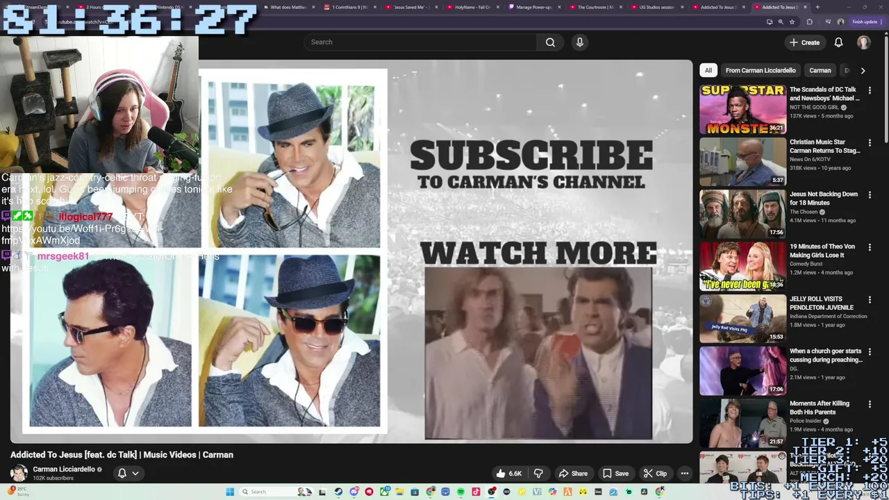Viewport: 889px width, 500px height.
Task: Toggle channel notification bell for Carman Licciardello
Action: pos(122,473)
